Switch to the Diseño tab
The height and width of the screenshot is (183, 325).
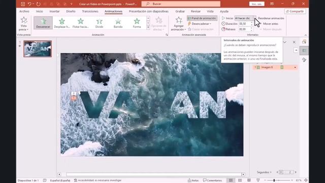(71, 11)
